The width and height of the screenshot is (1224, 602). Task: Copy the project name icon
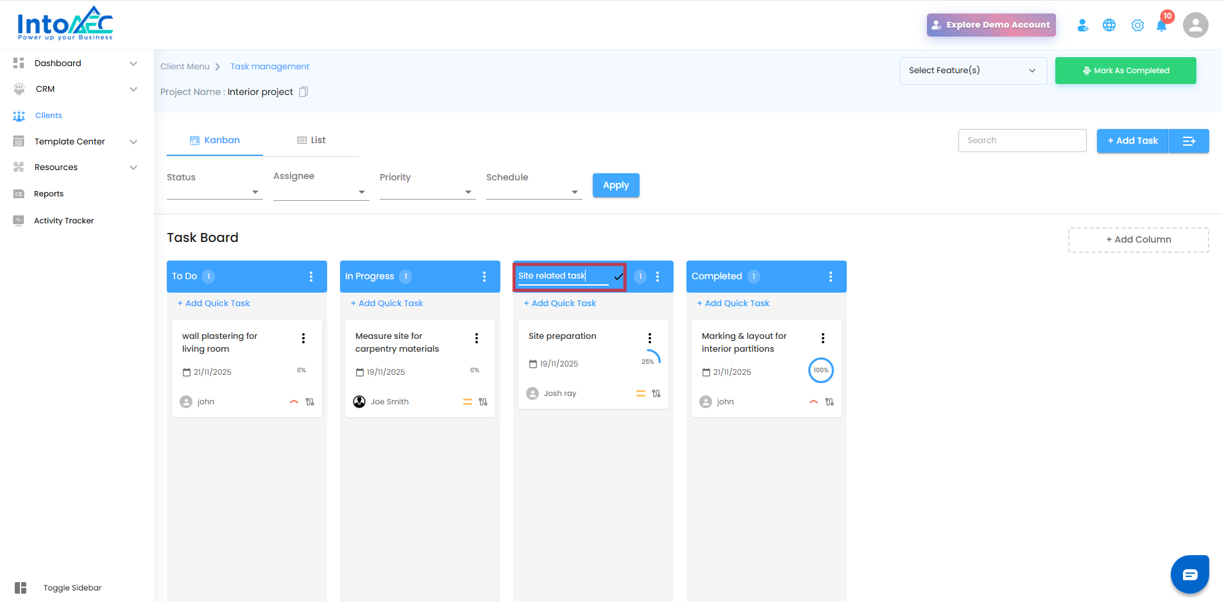pyautogui.click(x=304, y=92)
